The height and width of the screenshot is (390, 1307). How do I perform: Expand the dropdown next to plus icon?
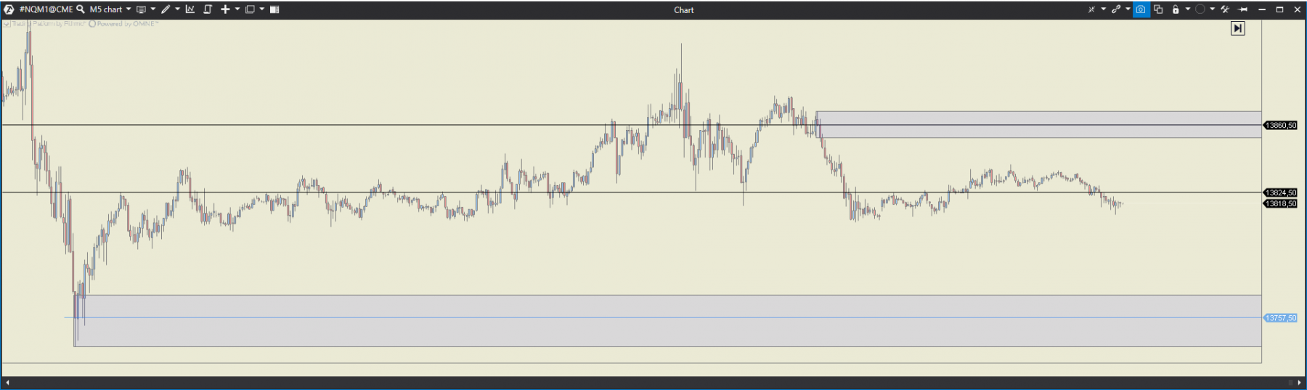[x=237, y=9]
